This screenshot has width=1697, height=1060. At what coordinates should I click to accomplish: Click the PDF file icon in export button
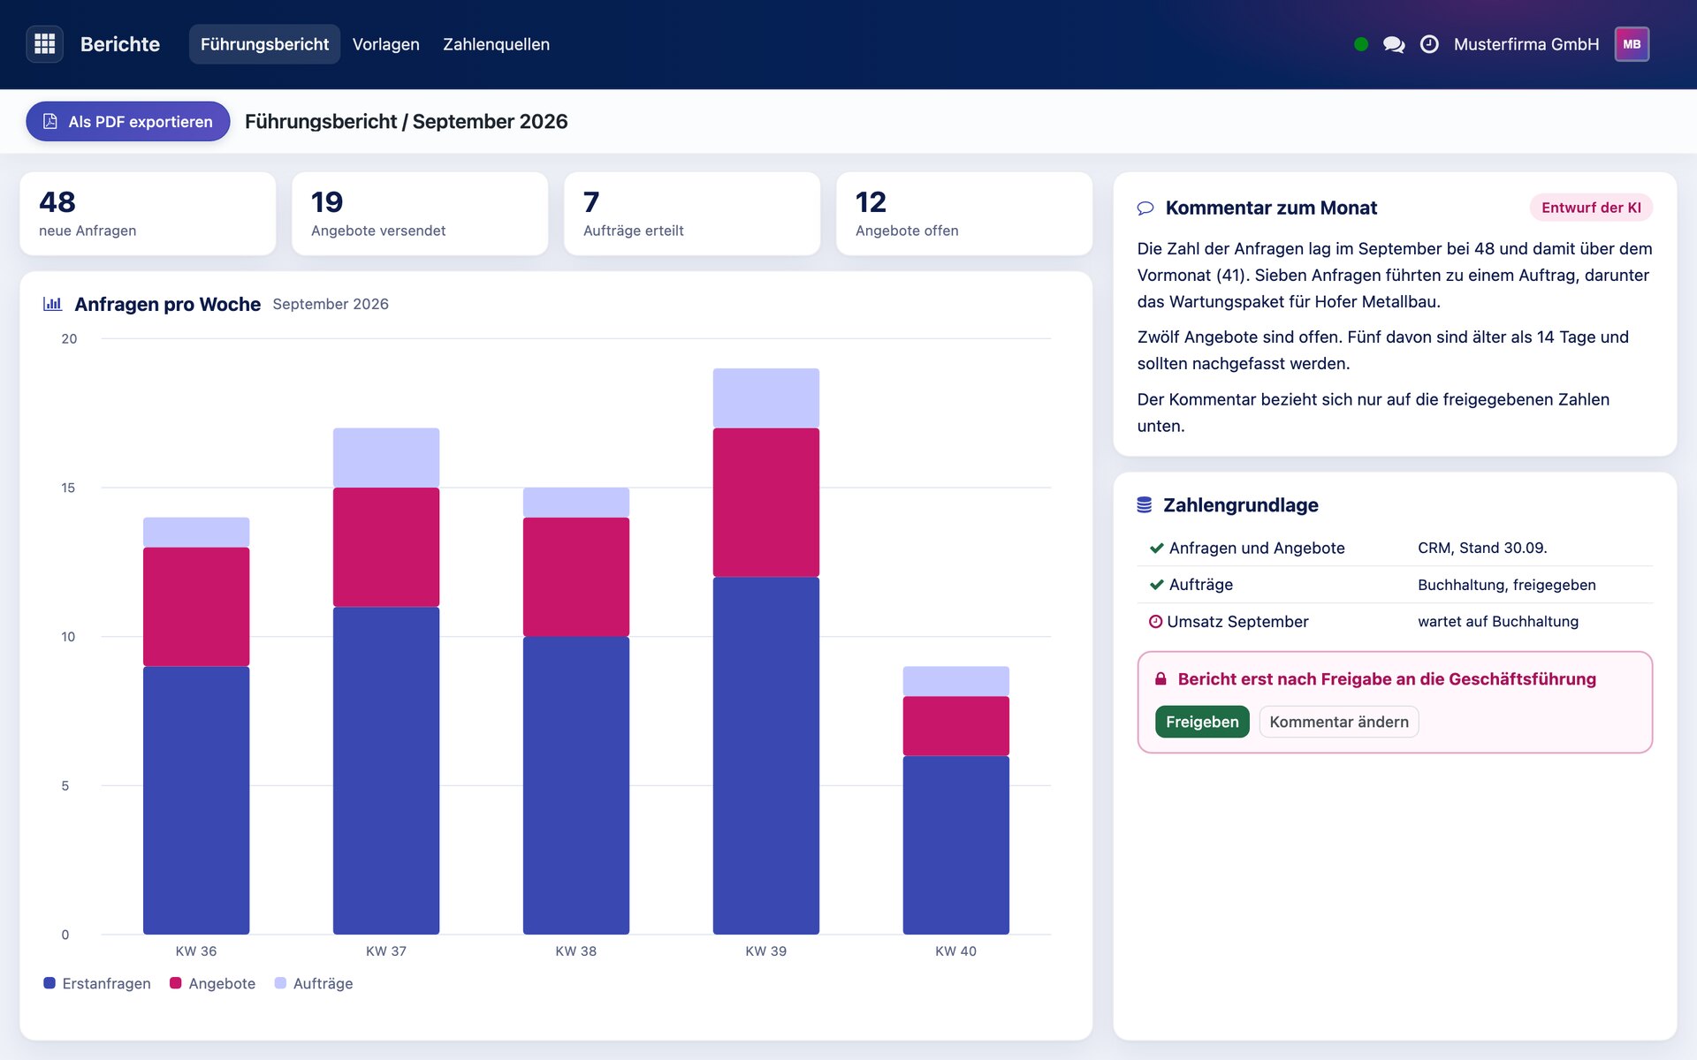[50, 121]
